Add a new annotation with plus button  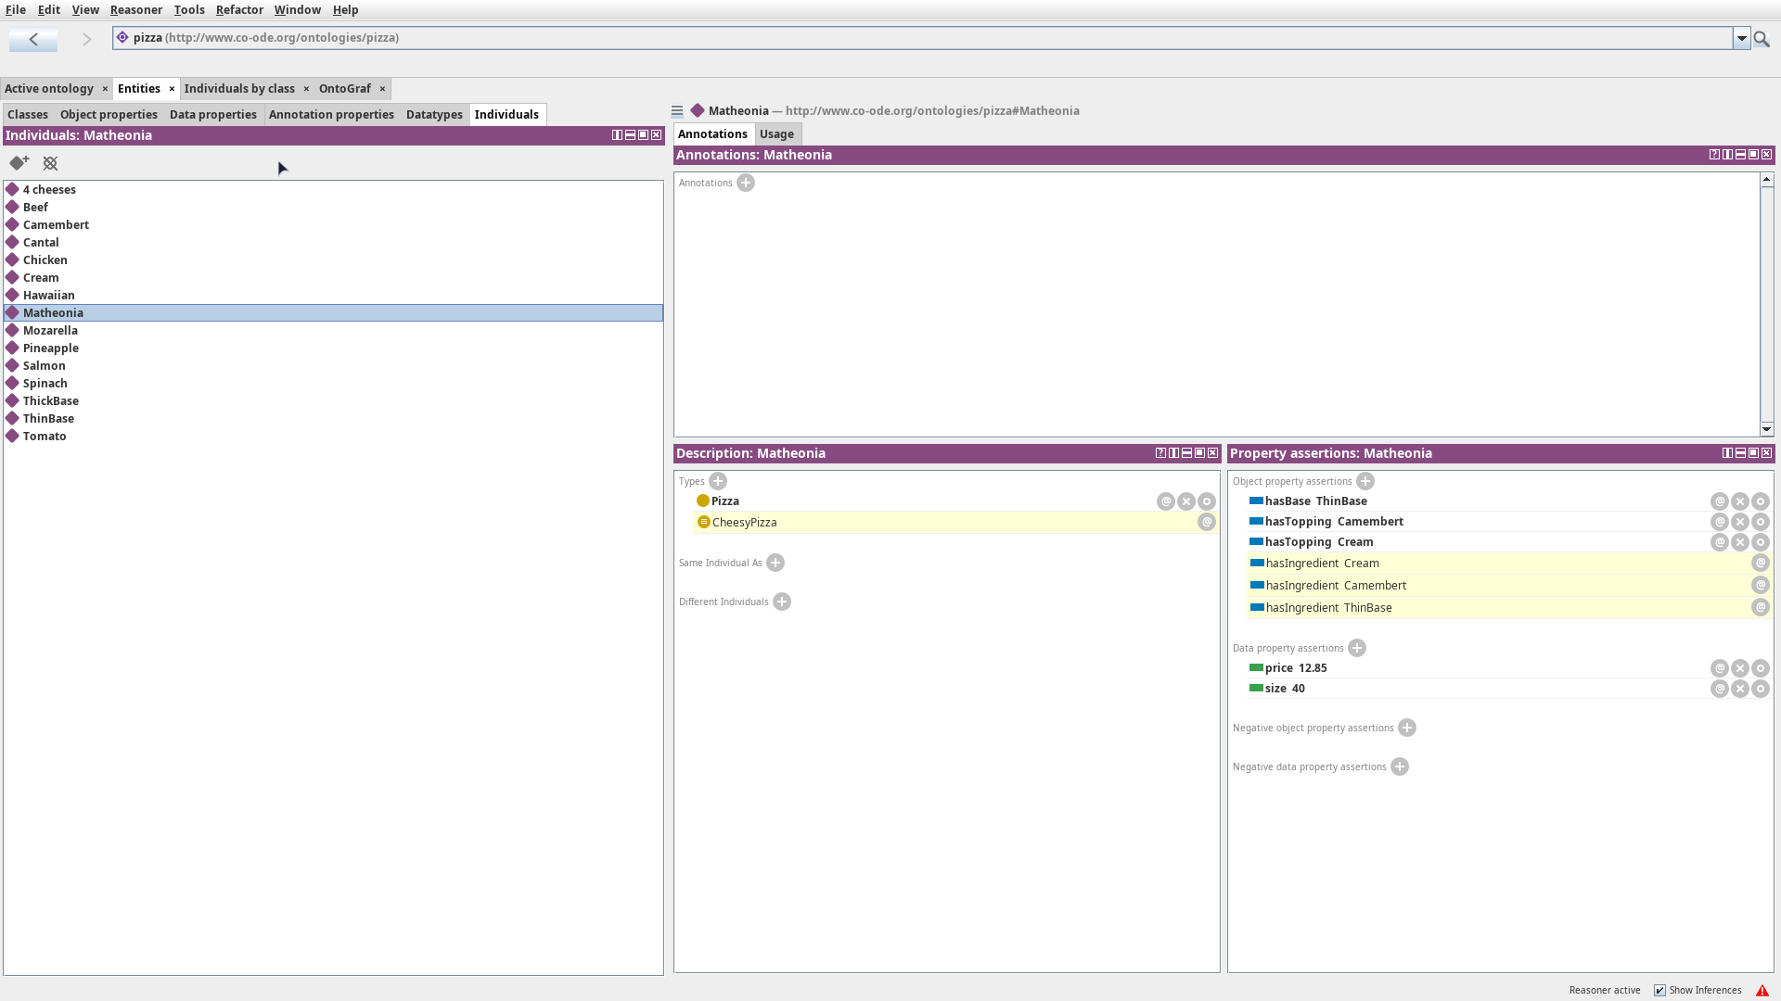746,183
